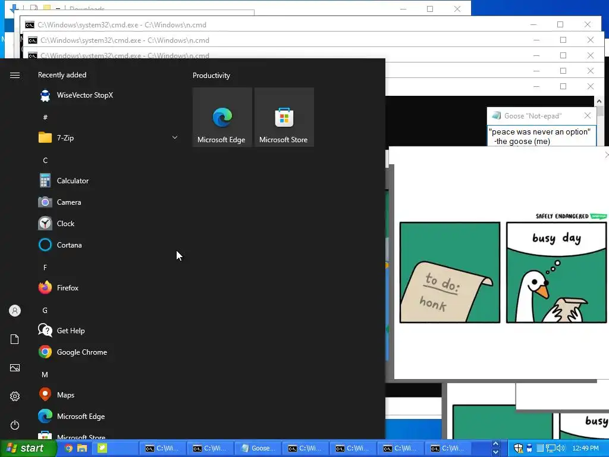The image size is (609, 457).
Task: Click the '#' letter header
Action: (x=45, y=117)
